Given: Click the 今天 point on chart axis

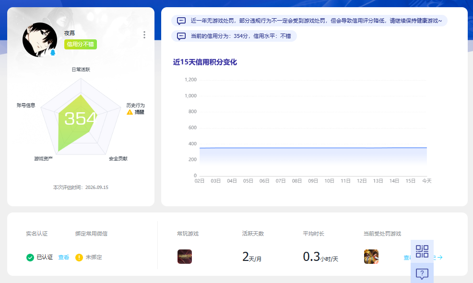Looking at the screenshot, I should [426, 181].
